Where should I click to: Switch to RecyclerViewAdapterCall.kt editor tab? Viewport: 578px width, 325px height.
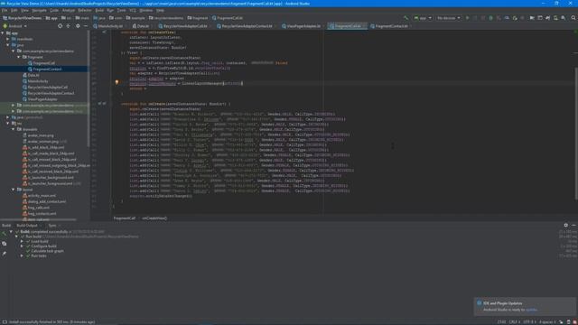[184, 26]
